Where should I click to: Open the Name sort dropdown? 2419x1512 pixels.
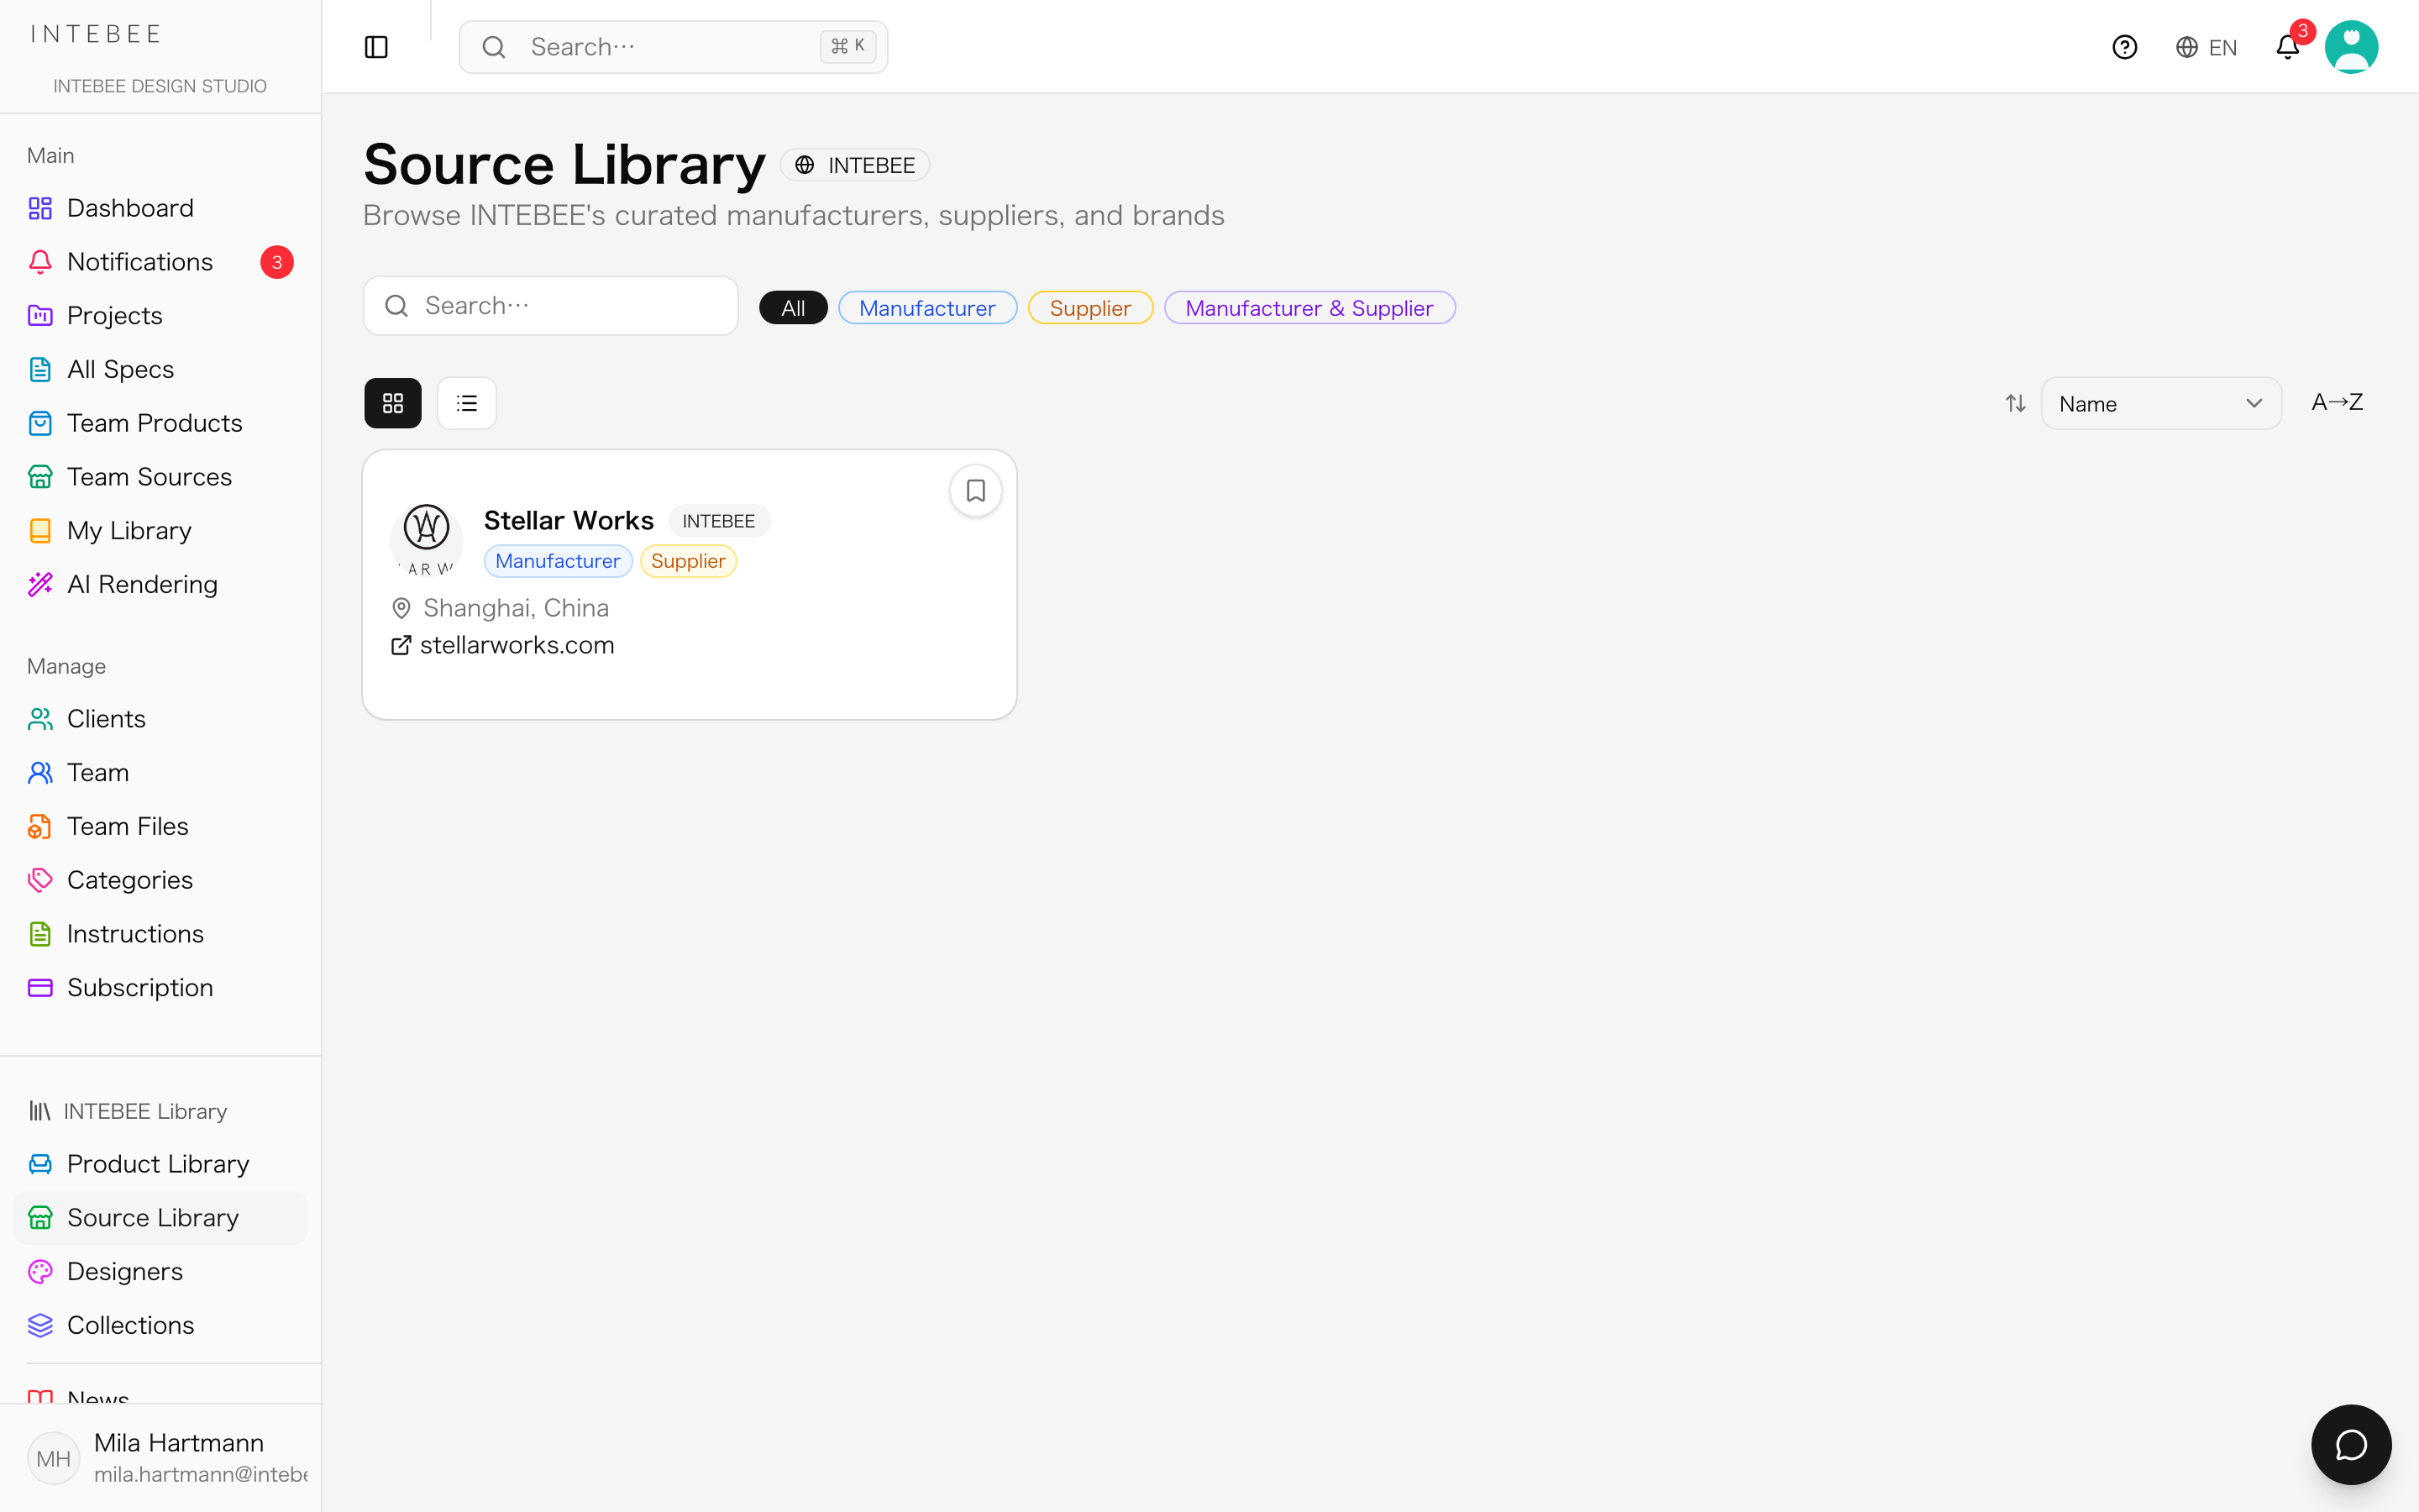[2160, 403]
